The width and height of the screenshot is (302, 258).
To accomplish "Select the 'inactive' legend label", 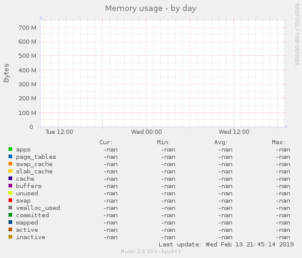I will pyautogui.click(x=30, y=237).
